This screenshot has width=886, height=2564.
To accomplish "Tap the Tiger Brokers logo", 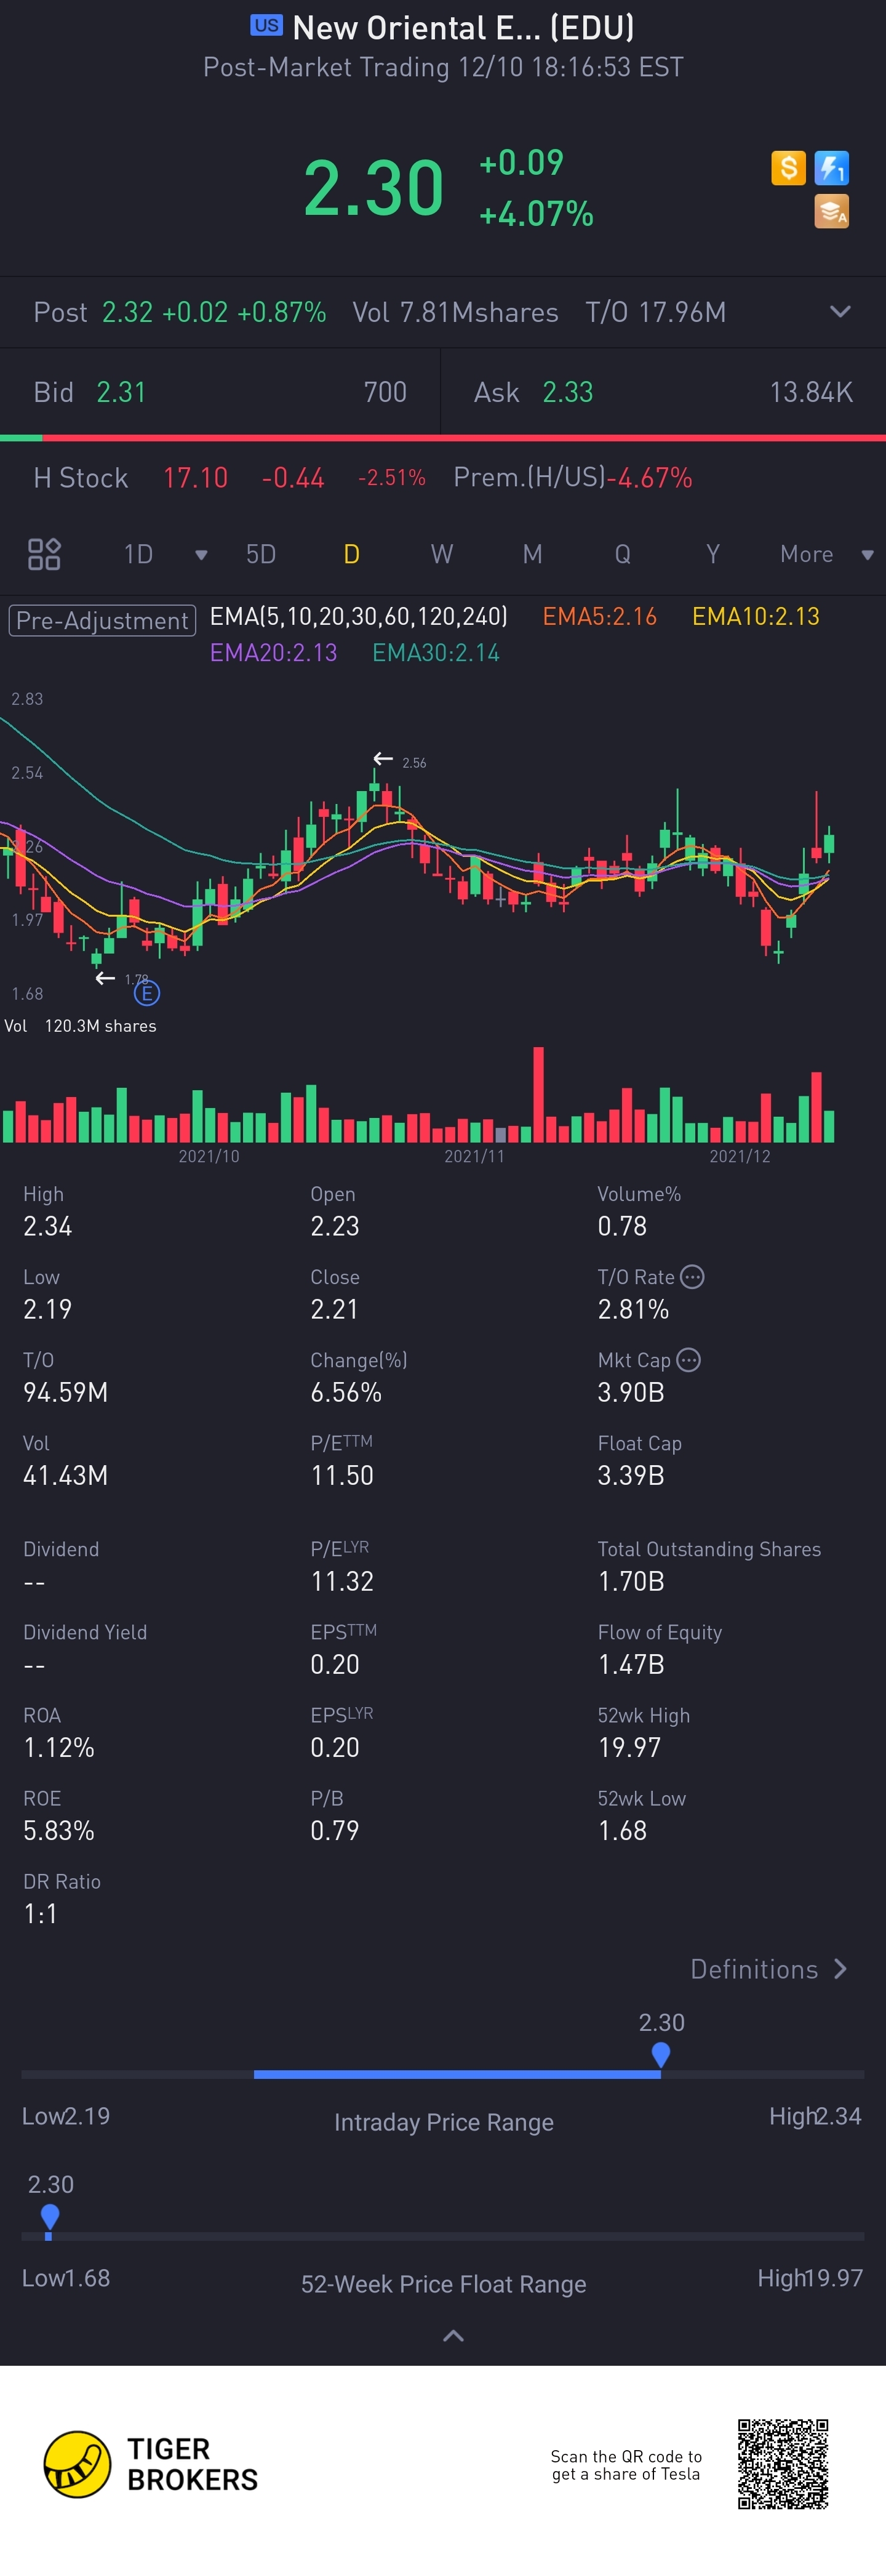I will point(151,2464).
